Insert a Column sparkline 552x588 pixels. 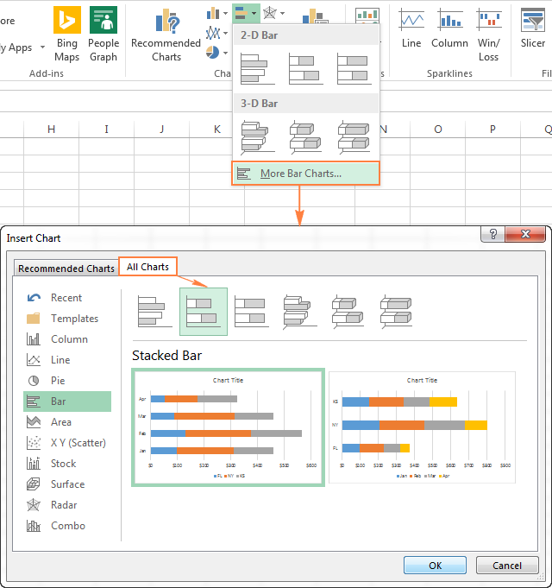[x=449, y=28]
